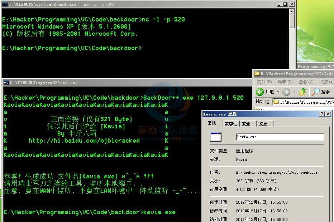Click the Kavia.exe filename input field
The image size is (334, 222).
point(280,137)
